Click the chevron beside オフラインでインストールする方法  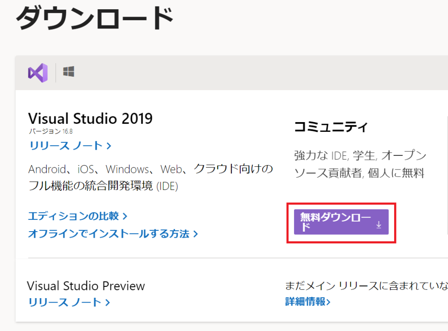coord(196,234)
